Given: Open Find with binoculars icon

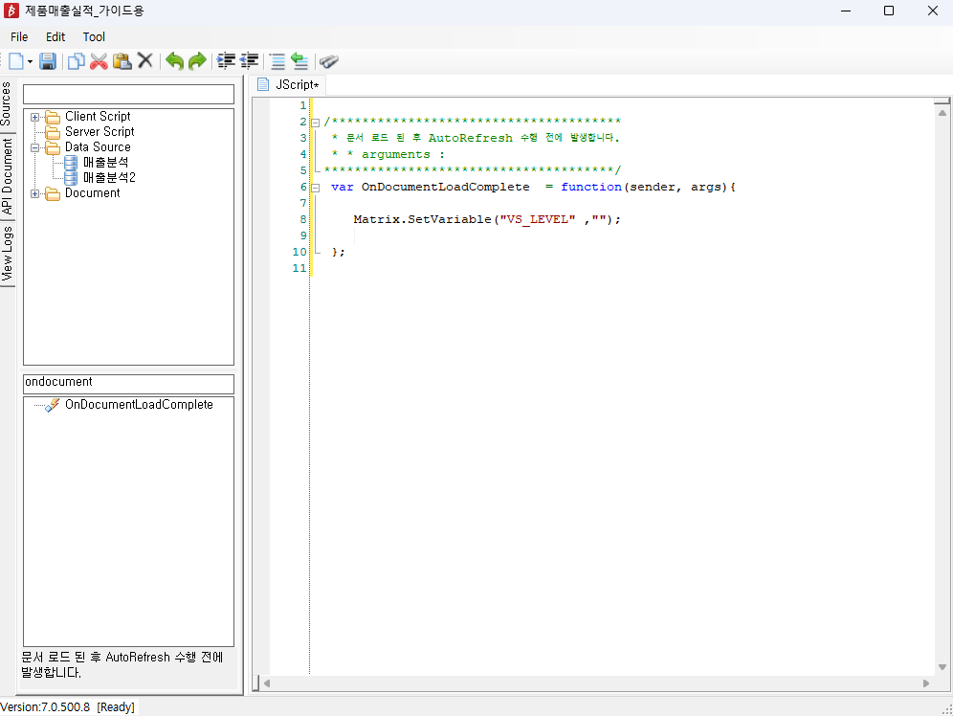Looking at the screenshot, I should pos(329,61).
